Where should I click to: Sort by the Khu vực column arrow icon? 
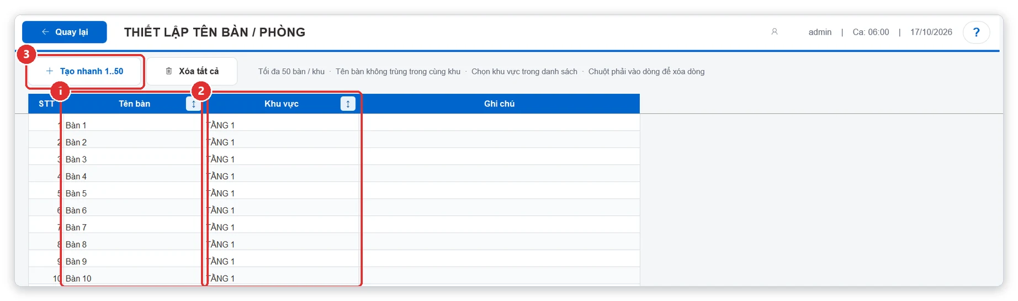pyautogui.click(x=348, y=104)
